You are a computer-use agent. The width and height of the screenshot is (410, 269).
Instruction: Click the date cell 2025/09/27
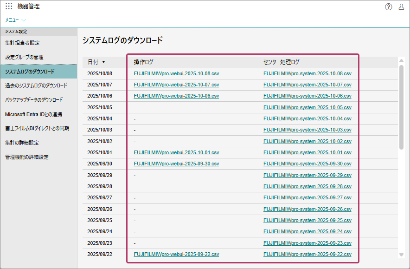click(100, 198)
